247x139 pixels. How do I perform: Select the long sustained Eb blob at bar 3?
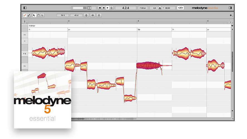[x=149, y=66]
